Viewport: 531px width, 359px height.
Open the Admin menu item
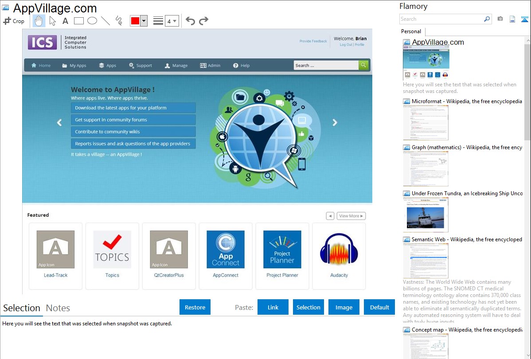[x=210, y=66]
